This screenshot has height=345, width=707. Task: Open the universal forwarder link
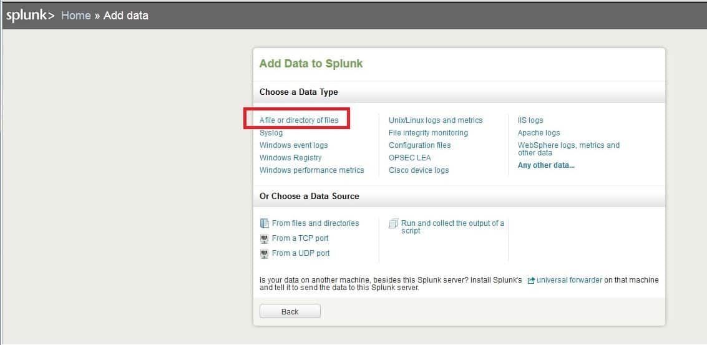click(569, 280)
